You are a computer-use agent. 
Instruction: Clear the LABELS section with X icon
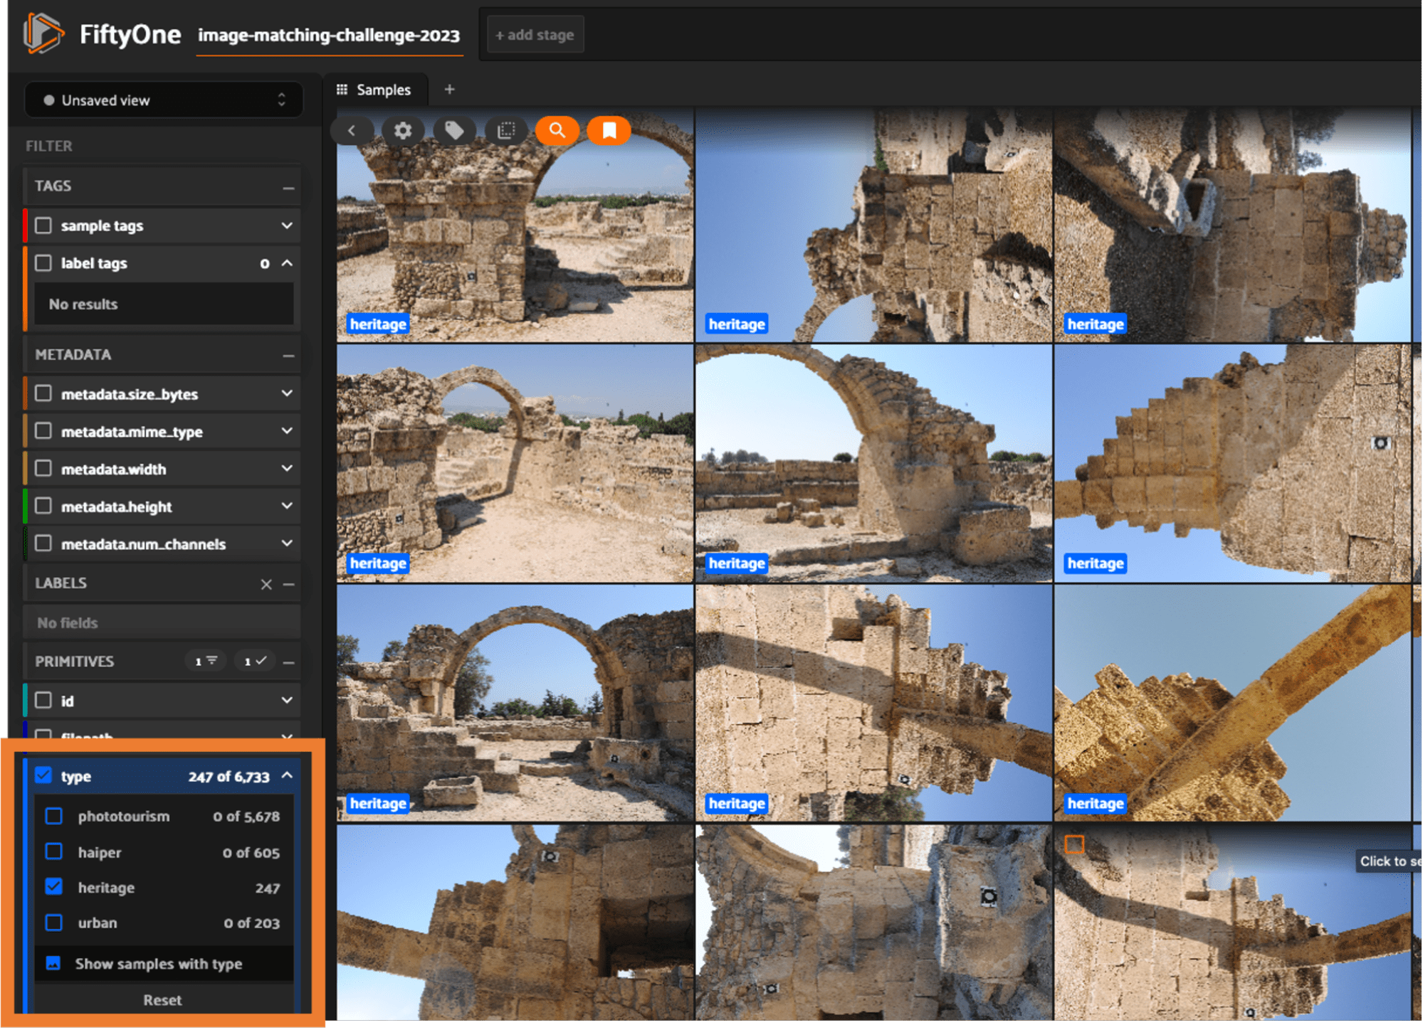pyautogui.click(x=266, y=584)
